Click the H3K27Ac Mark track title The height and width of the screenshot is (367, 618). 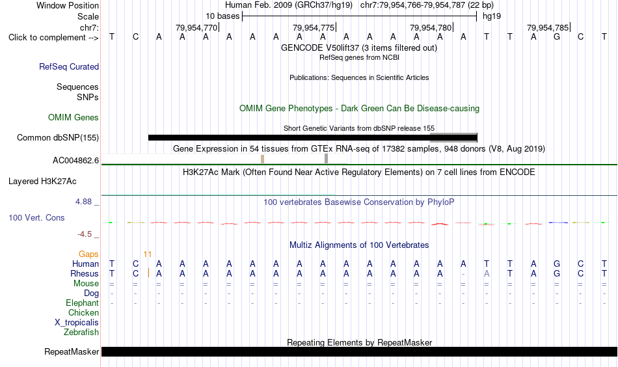pyautogui.click(x=359, y=172)
